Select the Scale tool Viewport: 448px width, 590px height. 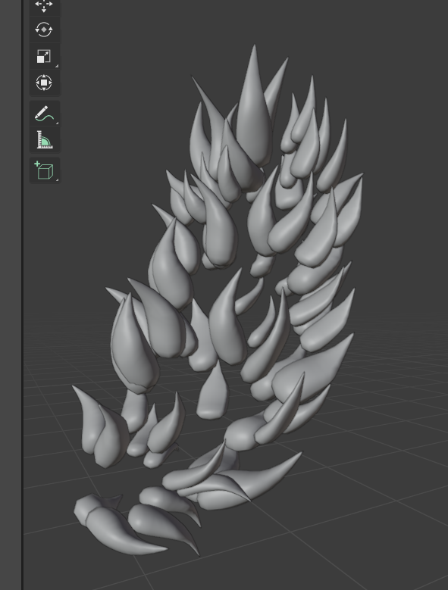(45, 56)
